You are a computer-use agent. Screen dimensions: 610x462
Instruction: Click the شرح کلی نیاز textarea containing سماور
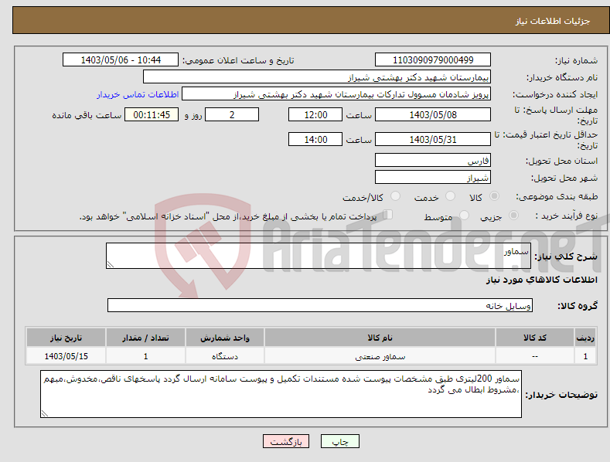pos(319,256)
